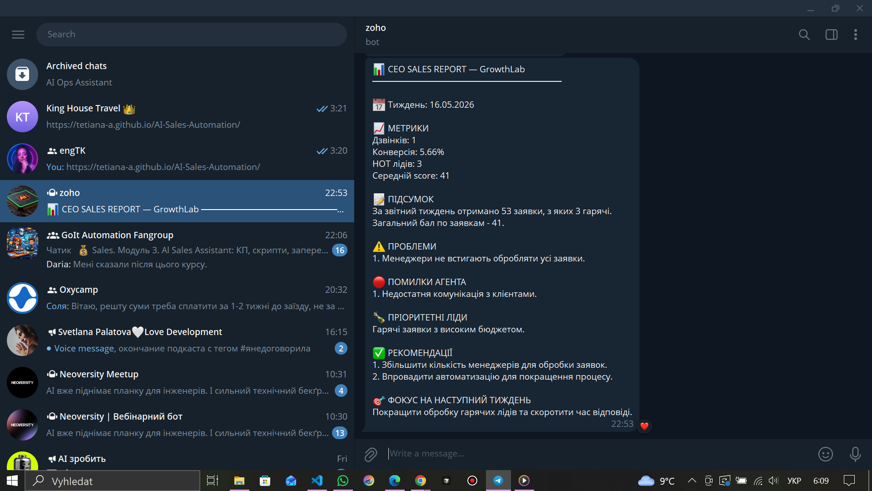This screenshot has width=872, height=491.
Task: Click the zoho bot header title
Action: pos(376,28)
